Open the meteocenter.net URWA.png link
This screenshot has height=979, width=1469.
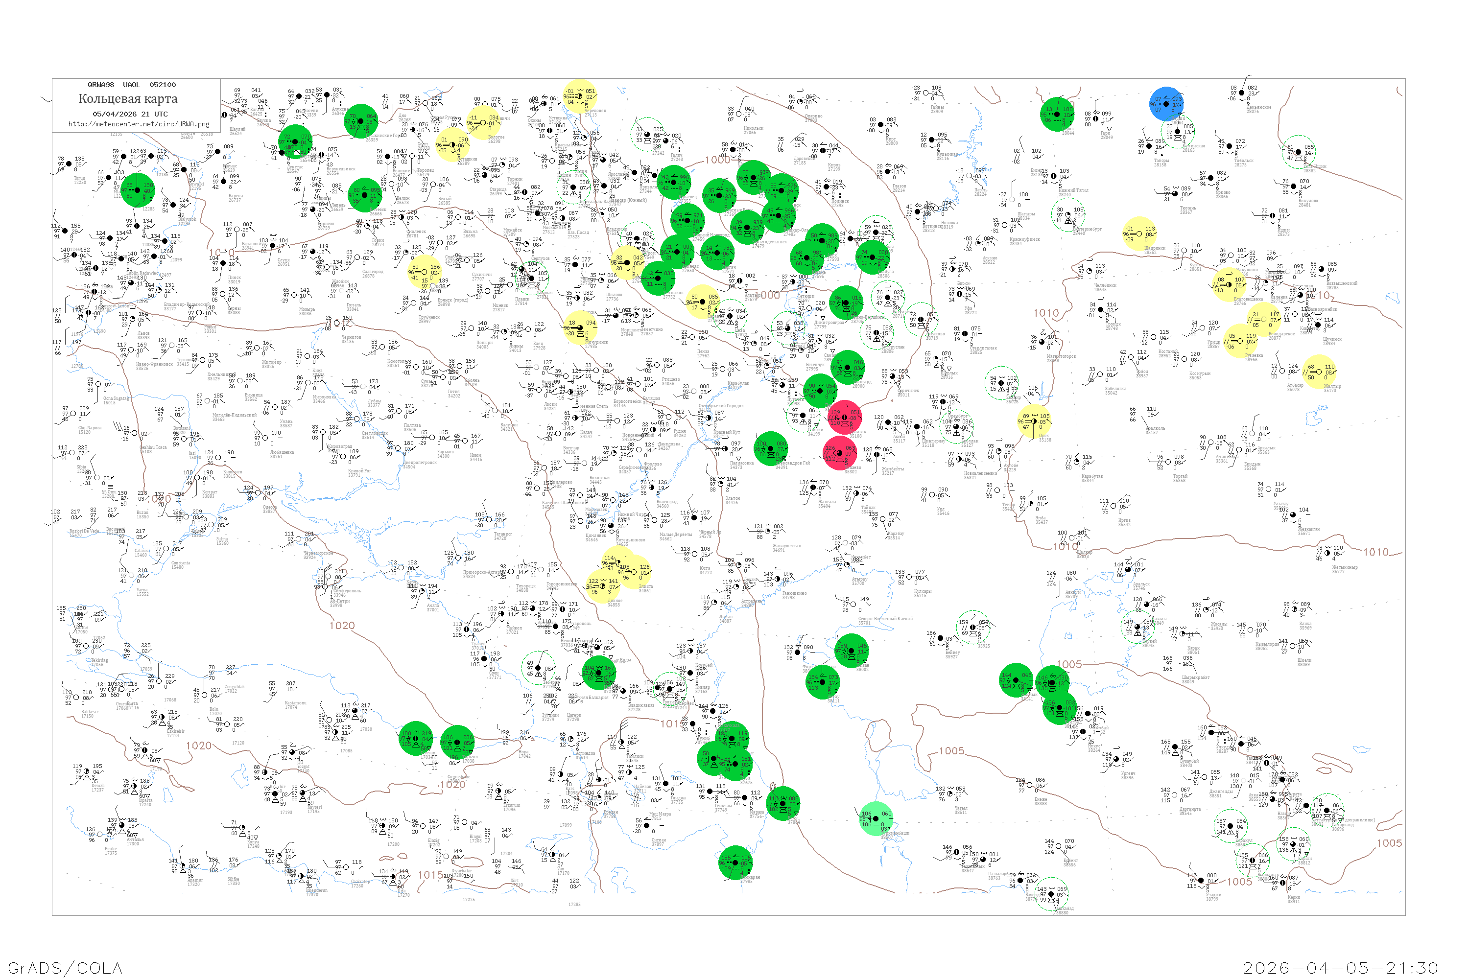tap(139, 124)
